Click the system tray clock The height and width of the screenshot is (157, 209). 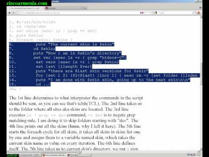tap(198, 155)
